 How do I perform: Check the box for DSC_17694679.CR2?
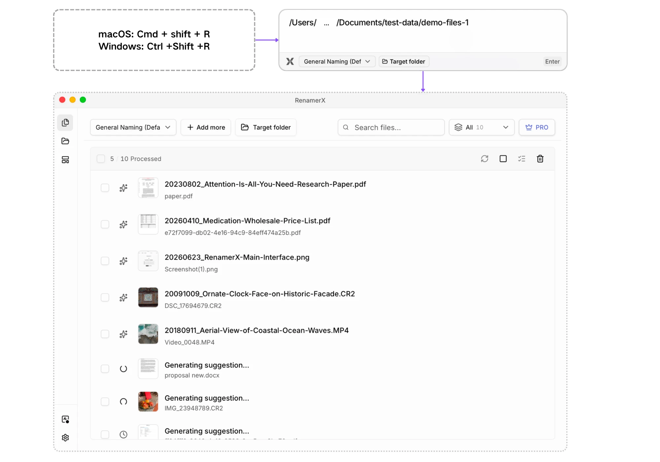click(x=105, y=297)
